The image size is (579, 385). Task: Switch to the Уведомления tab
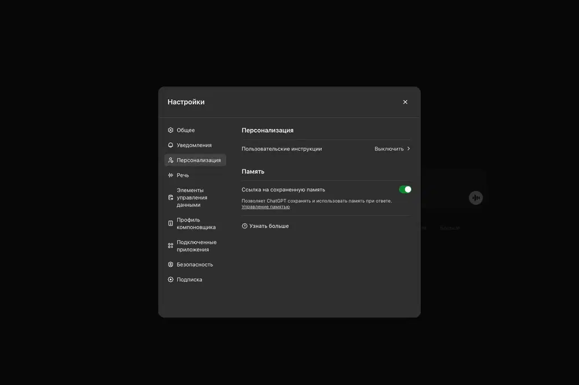(x=195, y=145)
